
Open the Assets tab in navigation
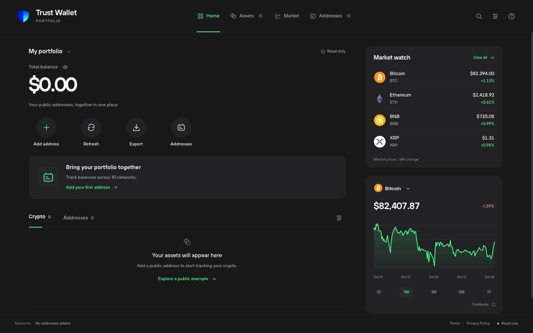point(247,16)
